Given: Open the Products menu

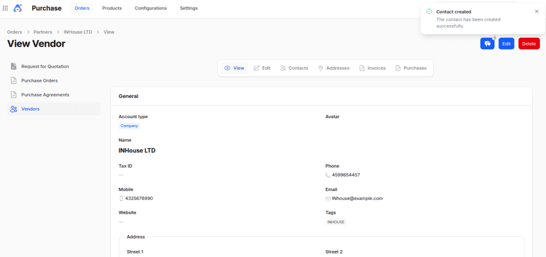Looking at the screenshot, I should click(112, 8).
